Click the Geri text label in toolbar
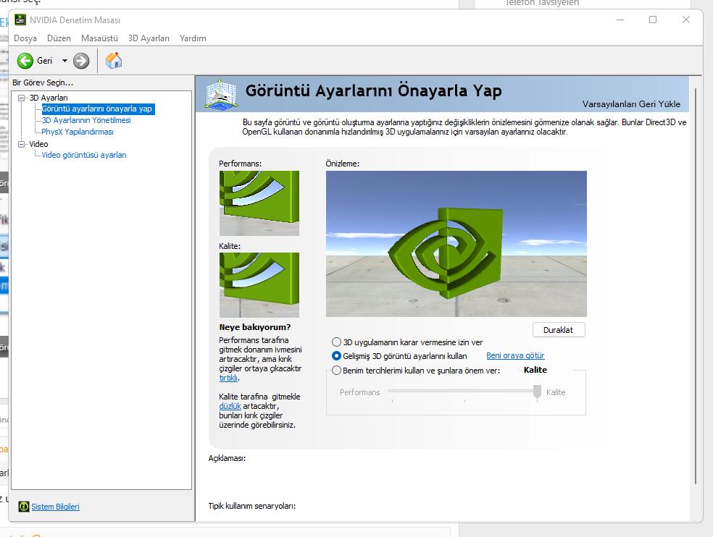Viewport: 713px width, 537px height. (45, 61)
